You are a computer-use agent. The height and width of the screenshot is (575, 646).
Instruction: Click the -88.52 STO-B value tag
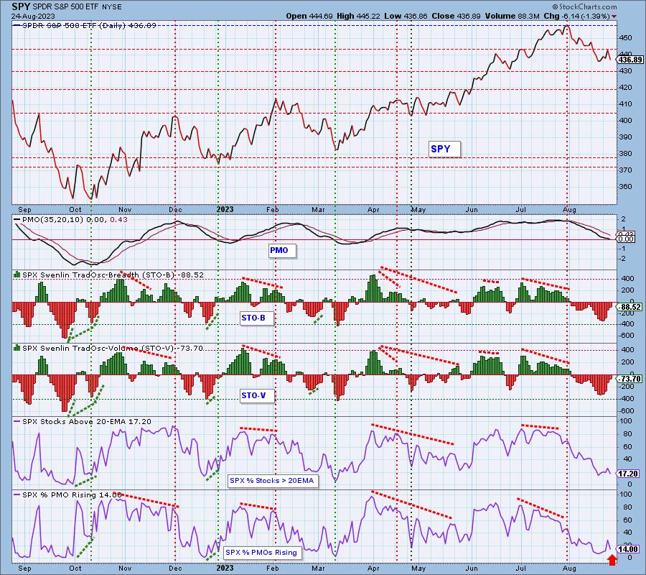[629, 308]
